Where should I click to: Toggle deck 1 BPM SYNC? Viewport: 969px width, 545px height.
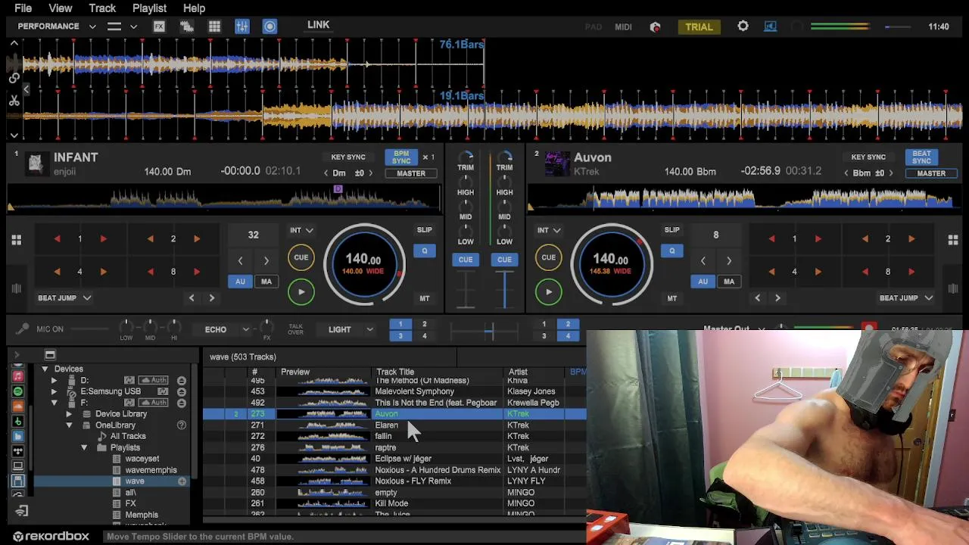point(401,157)
